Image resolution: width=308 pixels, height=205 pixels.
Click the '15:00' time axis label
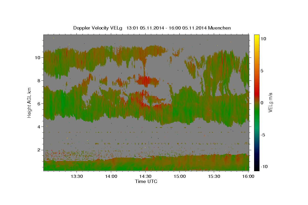click(180, 176)
